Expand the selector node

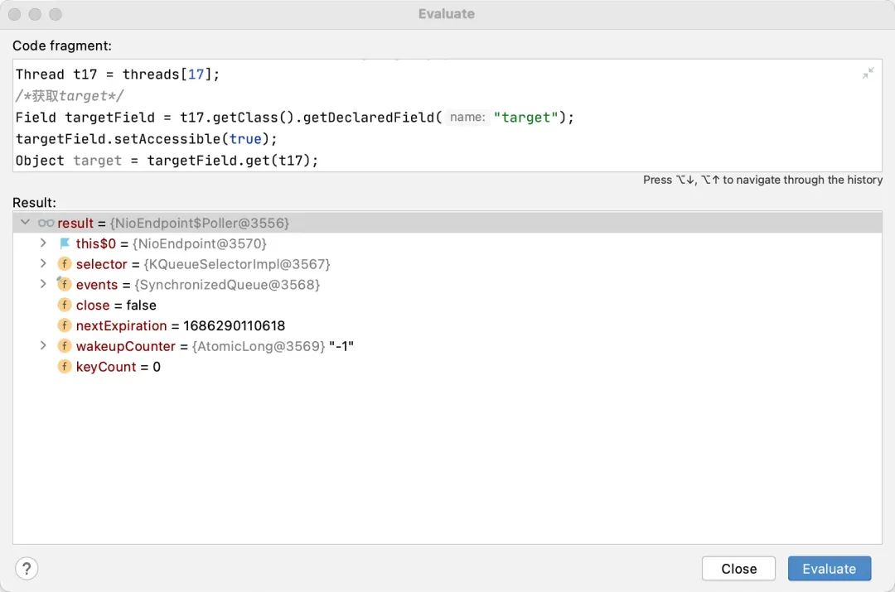[x=43, y=264]
